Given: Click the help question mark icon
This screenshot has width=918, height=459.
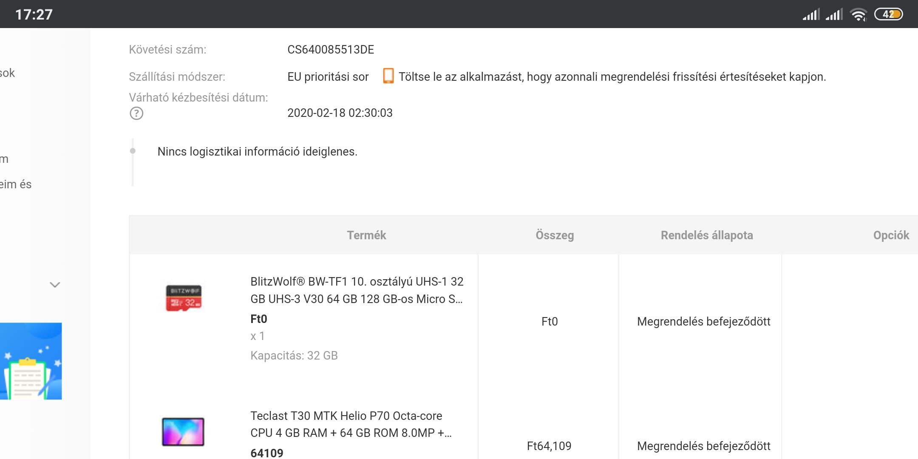Looking at the screenshot, I should click(x=136, y=113).
